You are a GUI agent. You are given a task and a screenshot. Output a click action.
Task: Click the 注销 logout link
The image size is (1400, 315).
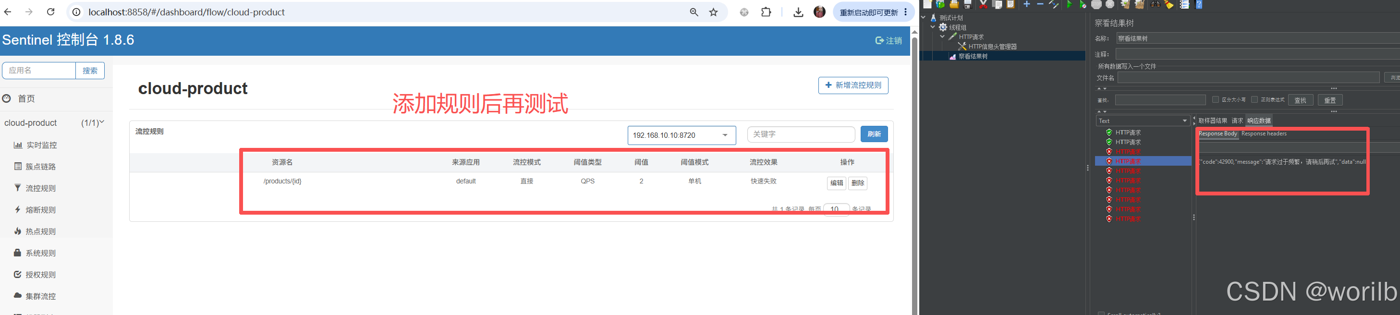(x=889, y=41)
